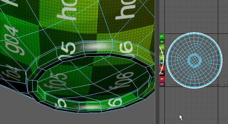Select the dark maroon j08 texture tile

162,74
